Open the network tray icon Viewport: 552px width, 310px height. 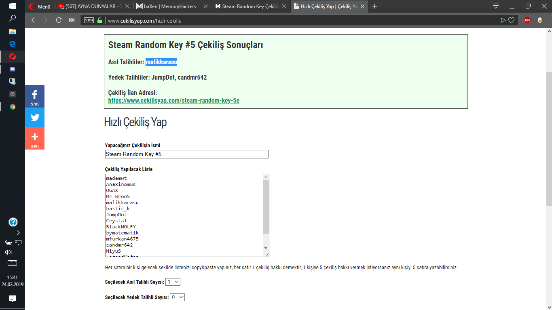pos(18,243)
